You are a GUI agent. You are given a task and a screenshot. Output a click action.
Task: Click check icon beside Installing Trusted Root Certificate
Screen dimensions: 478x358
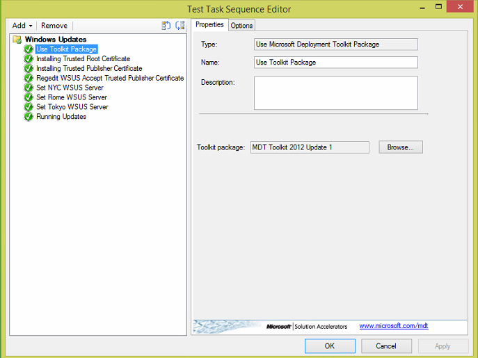[29, 58]
